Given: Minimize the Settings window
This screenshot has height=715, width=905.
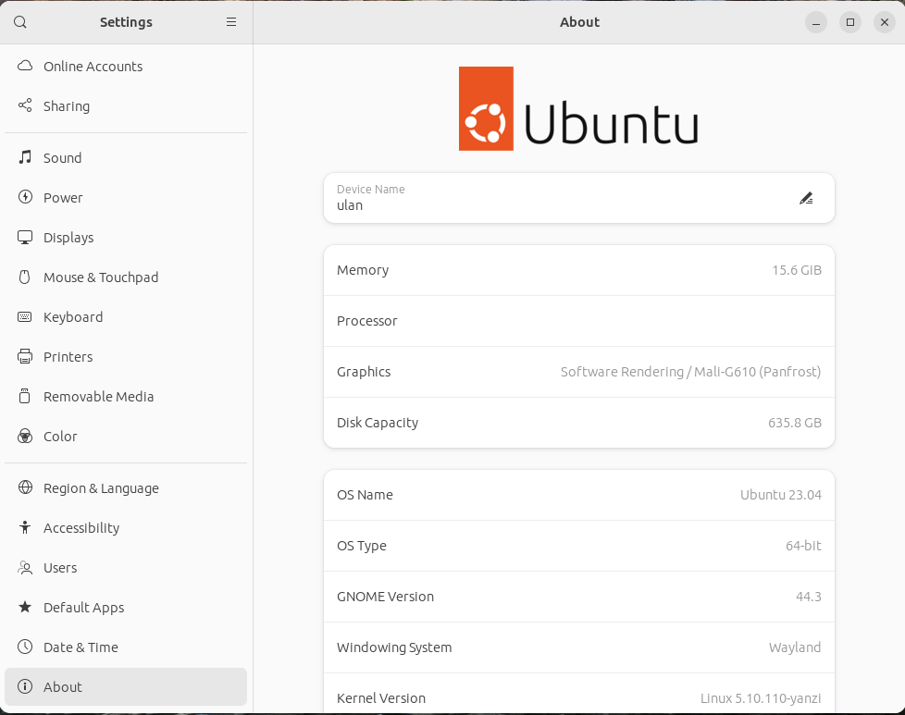Looking at the screenshot, I should tap(816, 22).
